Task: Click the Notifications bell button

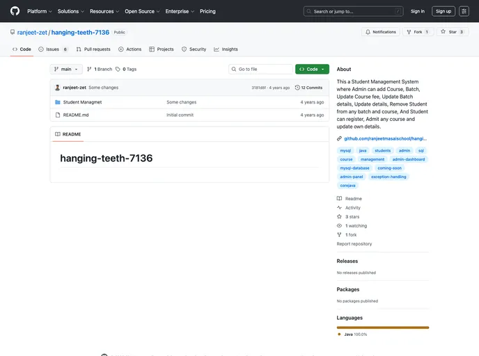Action: tap(380, 32)
